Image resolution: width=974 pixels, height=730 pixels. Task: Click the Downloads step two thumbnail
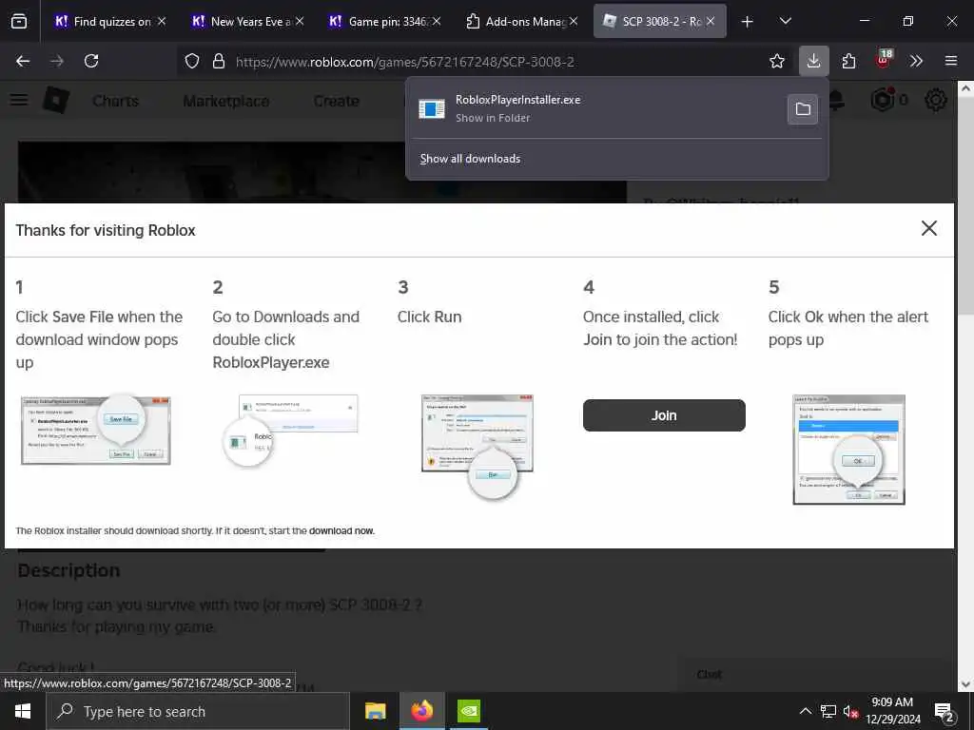[290, 431]
